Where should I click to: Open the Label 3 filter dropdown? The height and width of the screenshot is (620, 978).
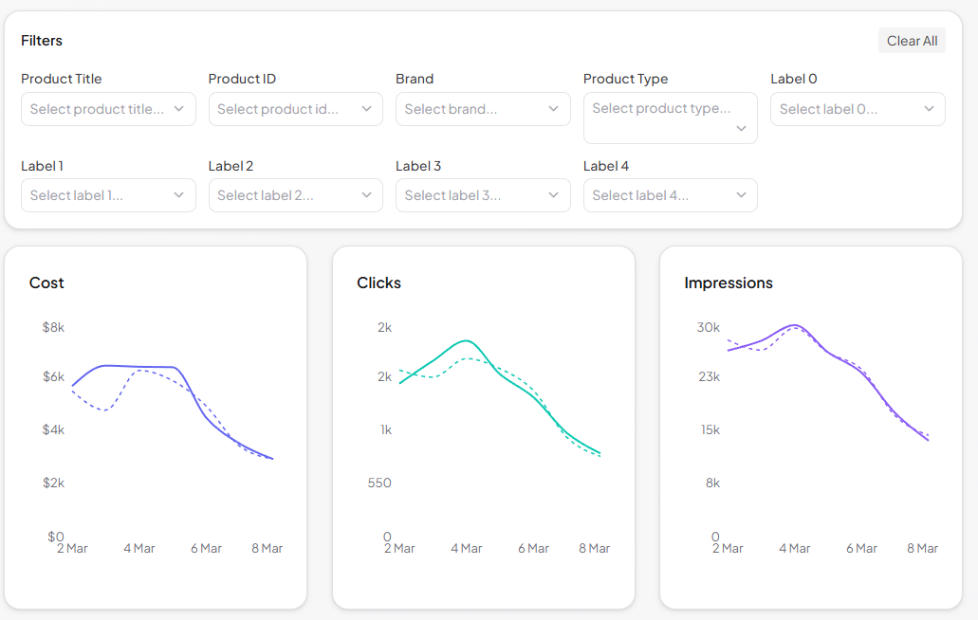click(x=483, y=195)
